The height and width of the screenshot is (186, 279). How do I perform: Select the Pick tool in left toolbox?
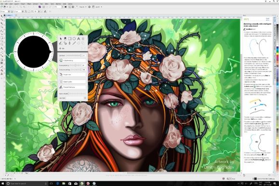click(1, 16)
